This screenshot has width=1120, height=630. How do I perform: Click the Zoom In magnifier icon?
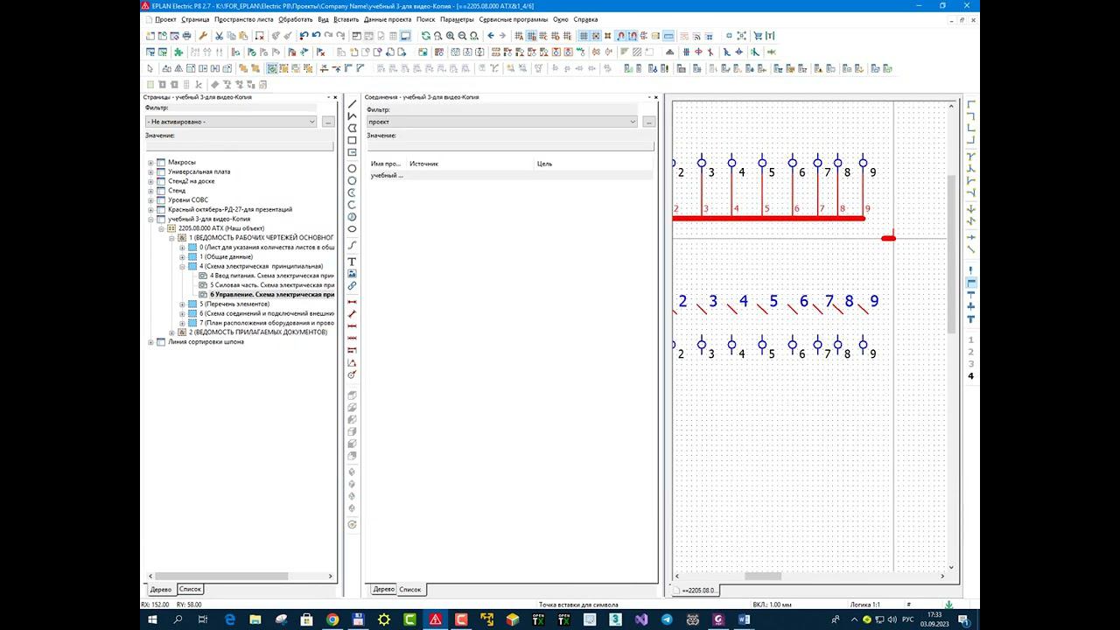tap(450, 36)
